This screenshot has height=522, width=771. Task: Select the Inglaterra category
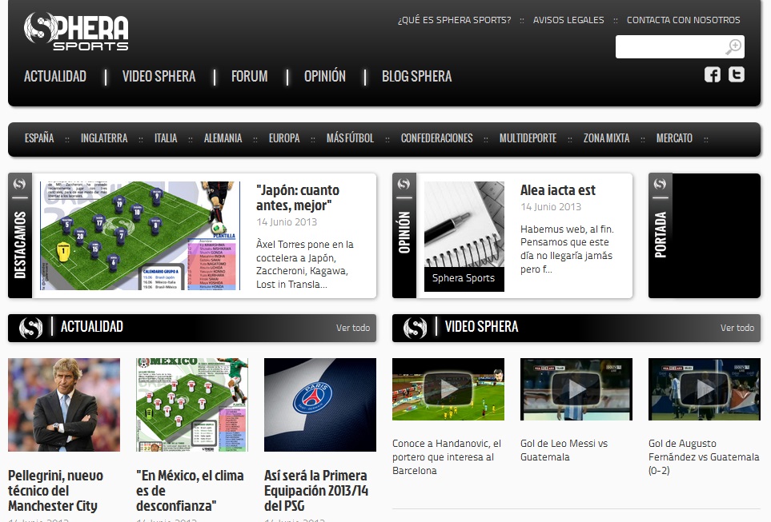pos(104,138)
